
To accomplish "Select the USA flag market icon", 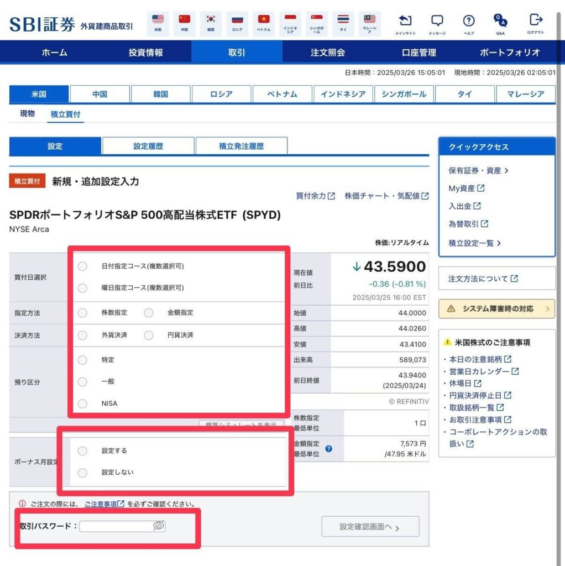I will tap(158, 23).
